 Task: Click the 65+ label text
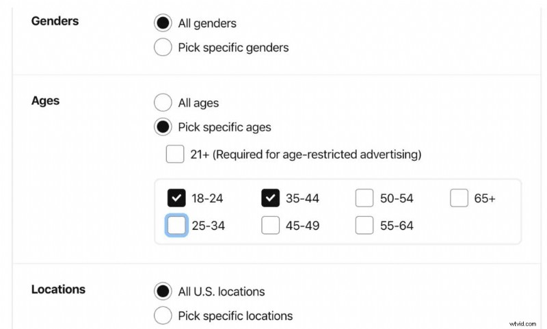485,198
